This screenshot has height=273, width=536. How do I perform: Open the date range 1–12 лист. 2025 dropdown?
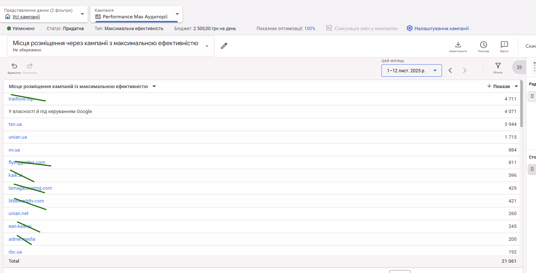click(x=412, y=70)
